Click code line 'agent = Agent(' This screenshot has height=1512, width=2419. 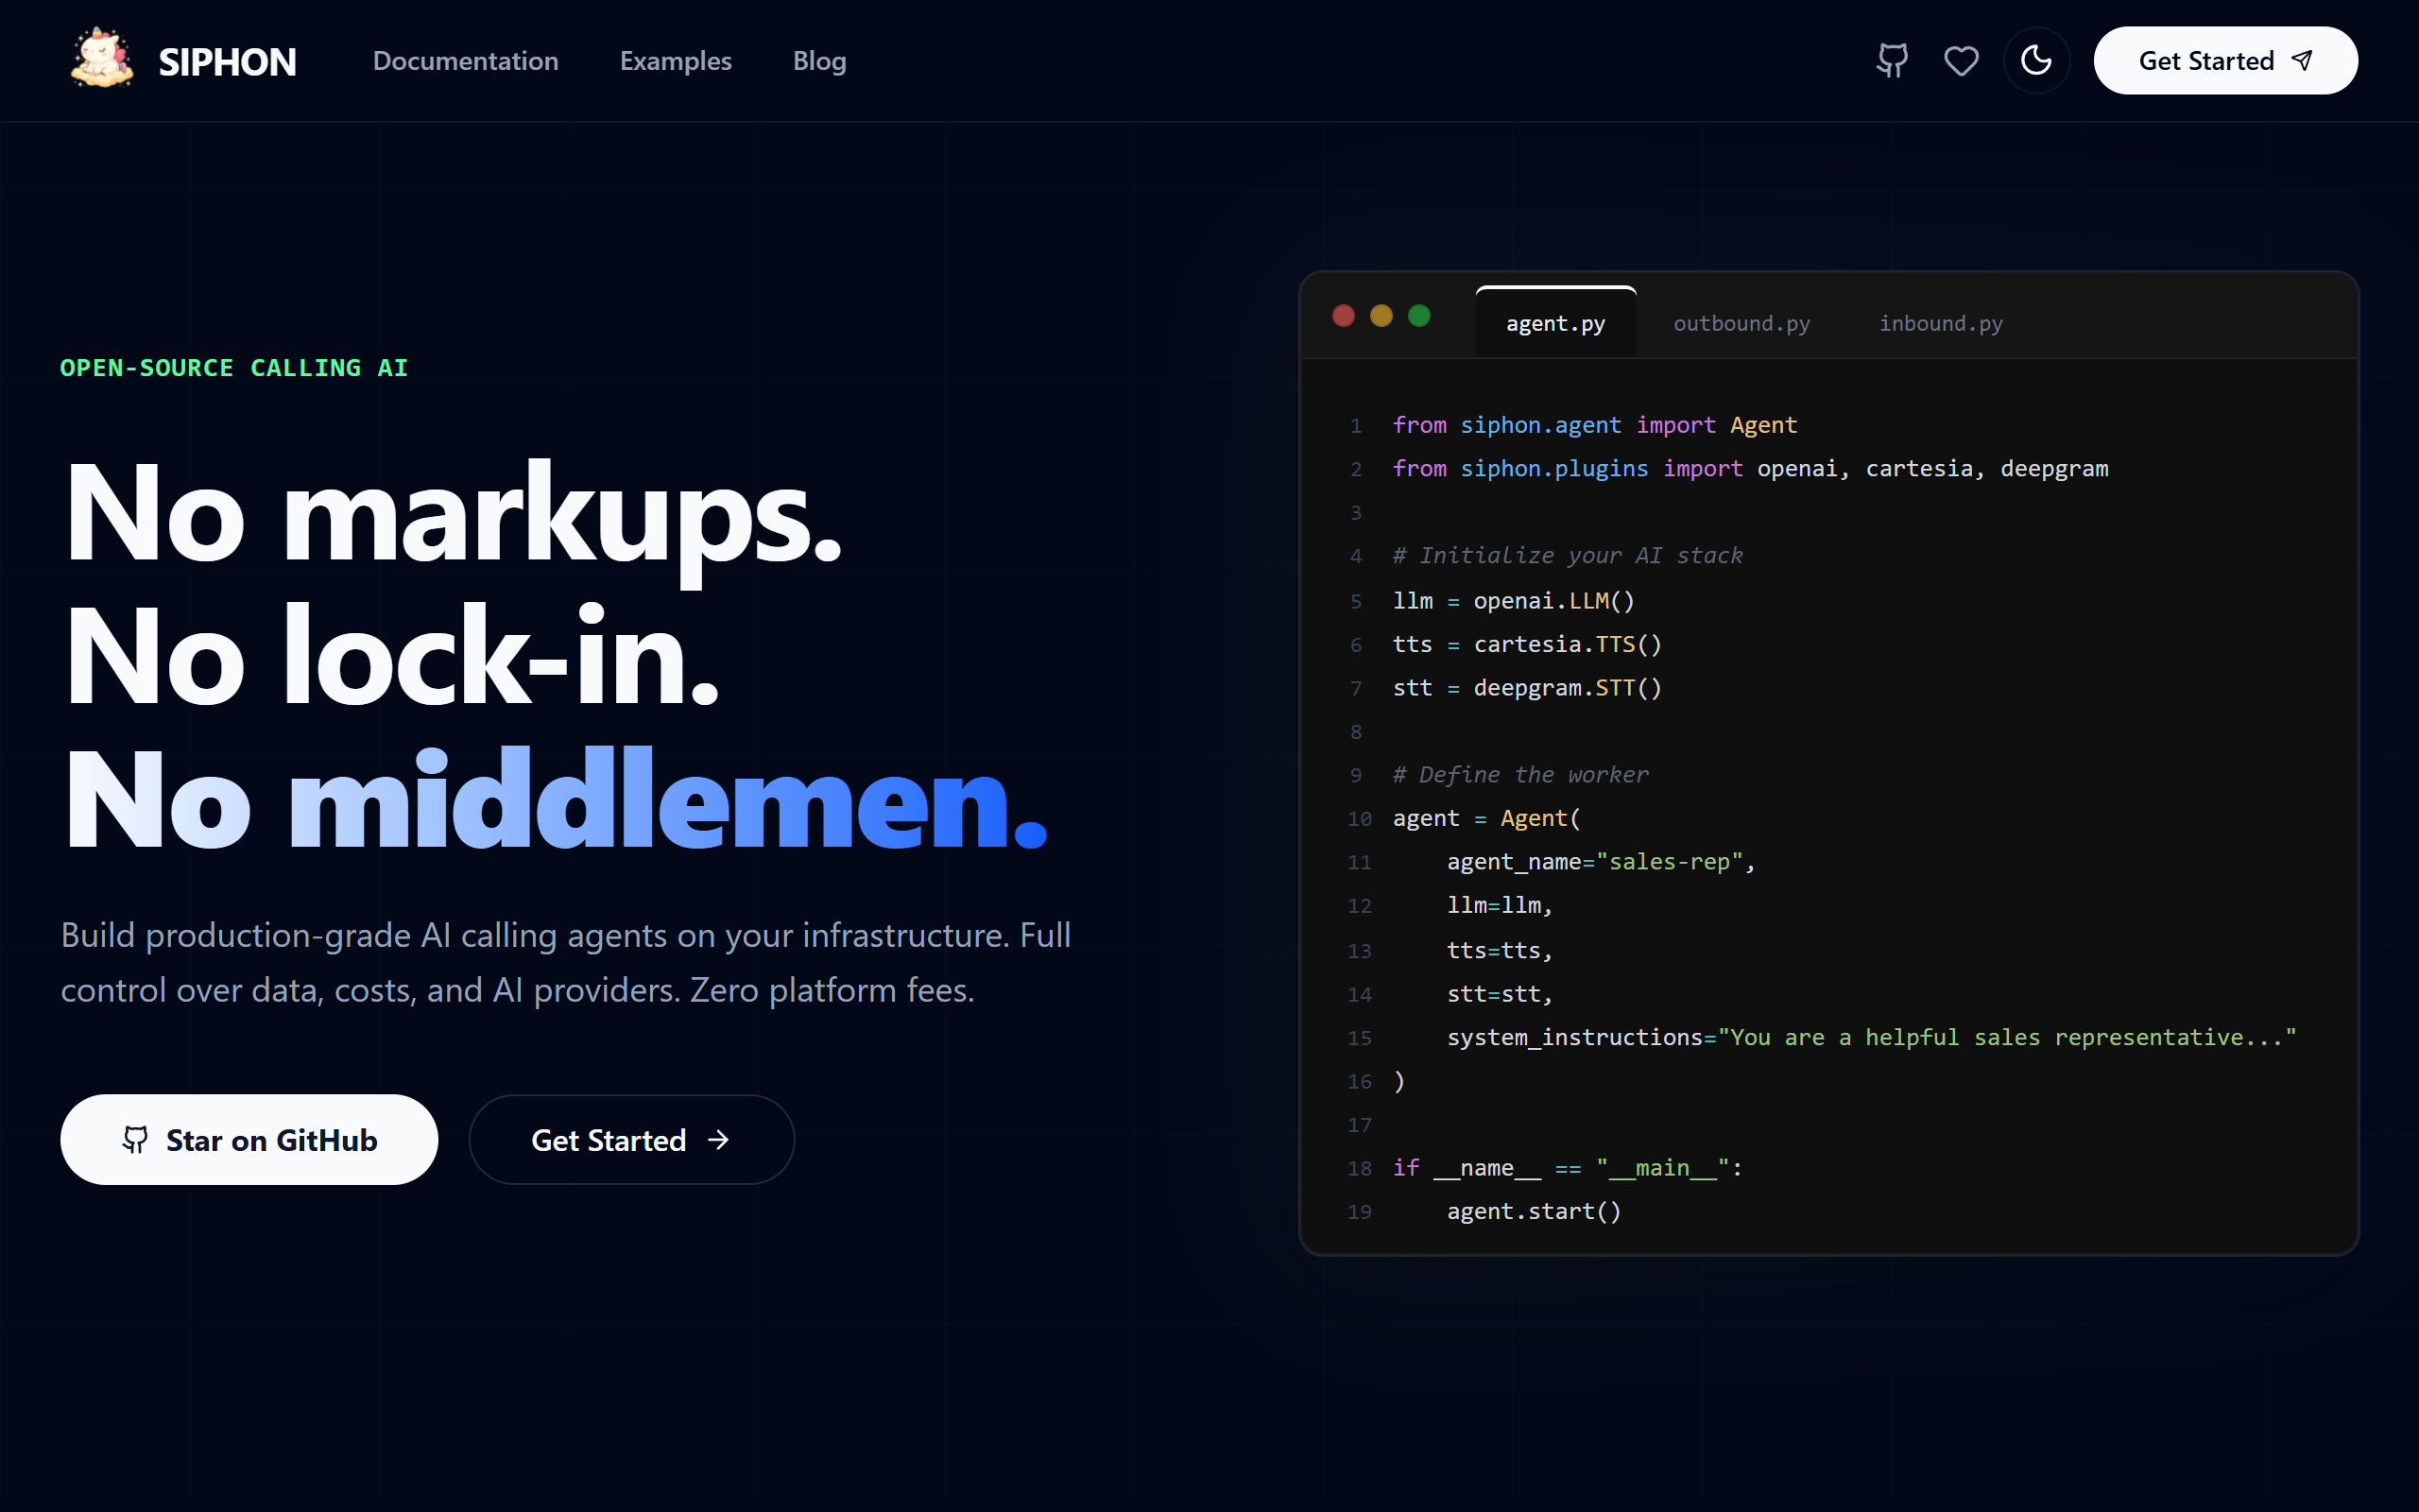[x=1486, y=819]
